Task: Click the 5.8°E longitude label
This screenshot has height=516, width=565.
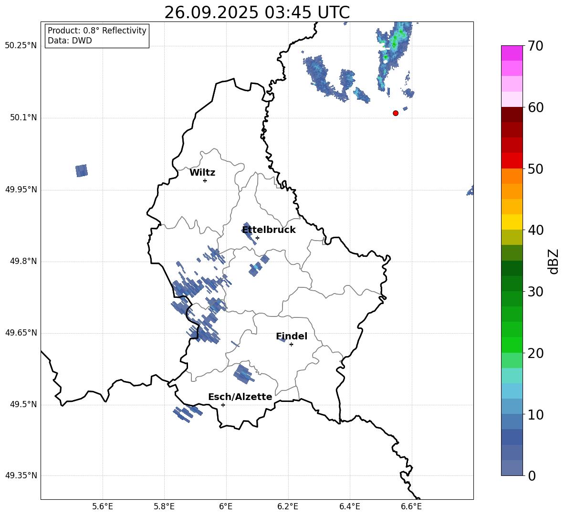Action: pos(164,506)
